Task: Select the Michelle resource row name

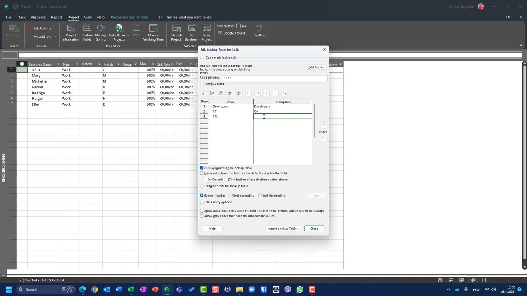Action: tap(39, 81)
